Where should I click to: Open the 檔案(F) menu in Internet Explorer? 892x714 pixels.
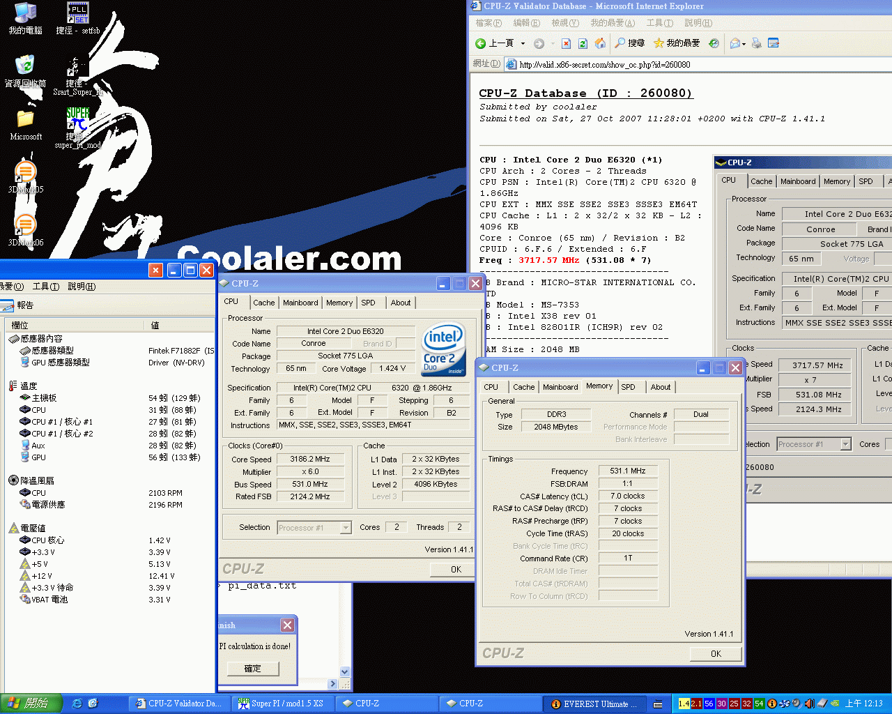489,23
